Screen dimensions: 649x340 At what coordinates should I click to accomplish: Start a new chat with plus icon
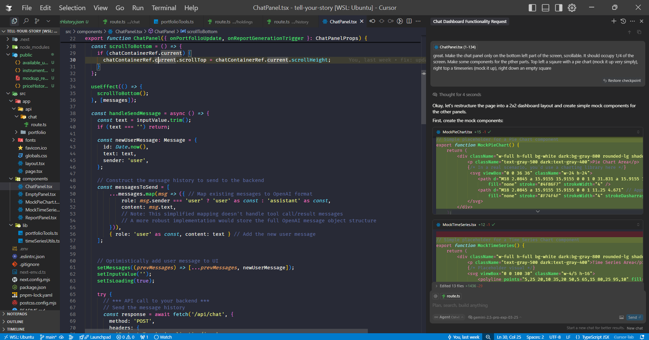(614, 21)
